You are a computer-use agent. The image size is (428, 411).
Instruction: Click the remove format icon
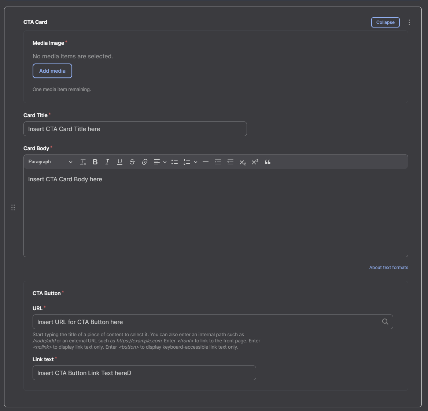(x=83, y=162)
